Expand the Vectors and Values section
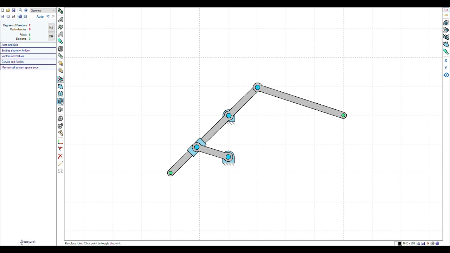Viewport: 450px width, 253px height. click(28, 56)
